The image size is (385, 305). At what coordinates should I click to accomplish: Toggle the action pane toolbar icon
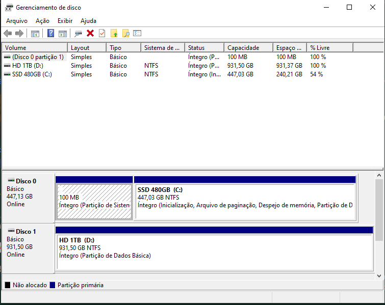coord(63,33)
